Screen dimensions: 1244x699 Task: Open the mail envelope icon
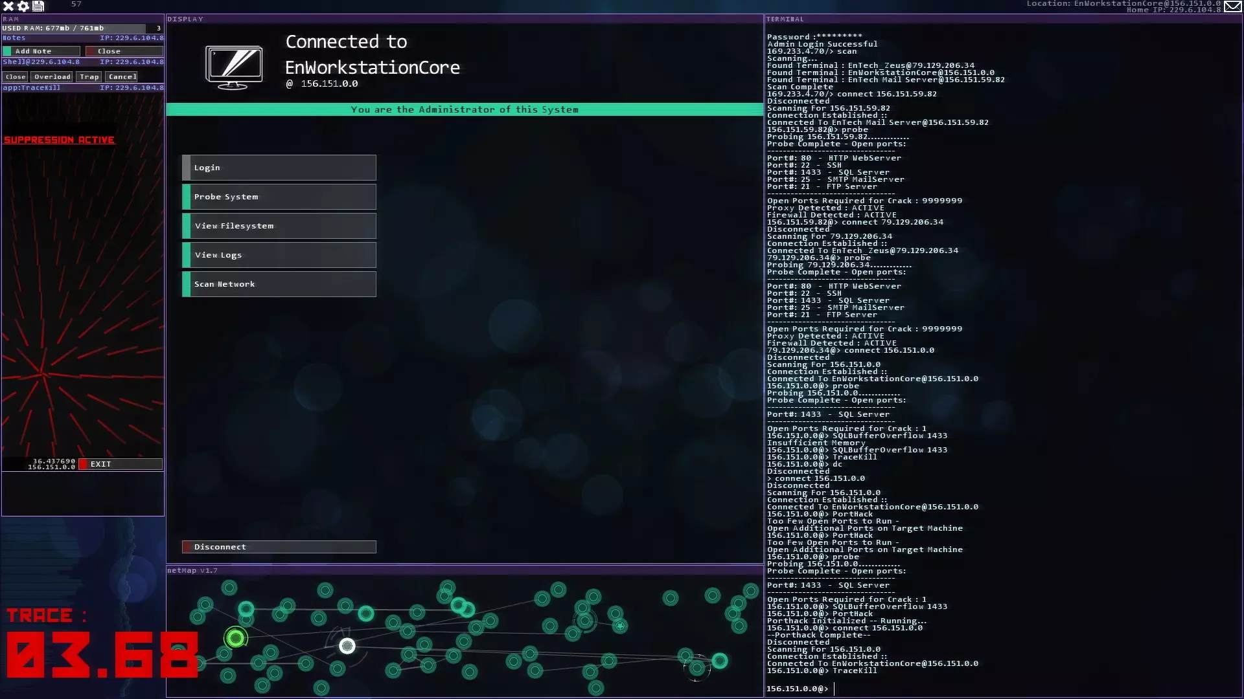click(1232, 6)
